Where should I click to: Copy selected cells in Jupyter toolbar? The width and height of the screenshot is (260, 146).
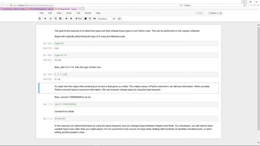56,19
